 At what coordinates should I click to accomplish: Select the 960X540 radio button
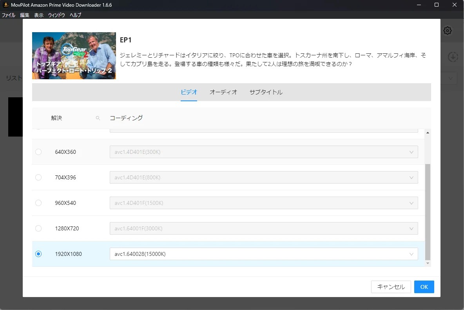click(x=38, y=203)
